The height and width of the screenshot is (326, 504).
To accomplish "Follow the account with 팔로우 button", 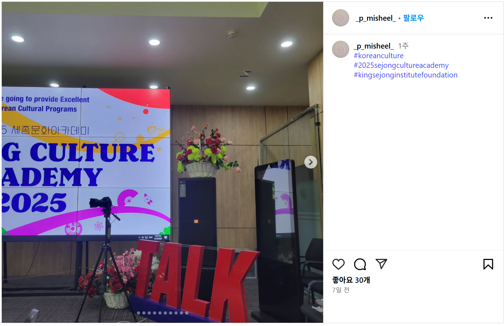I will (x=413, y=18).
